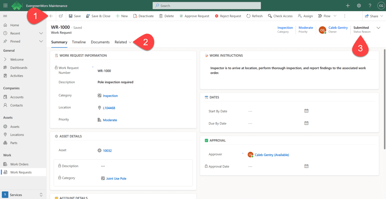The image size is (386, 199).
Task: Expand the Flow dropdown chevron
Action: [x=335, y=16]
